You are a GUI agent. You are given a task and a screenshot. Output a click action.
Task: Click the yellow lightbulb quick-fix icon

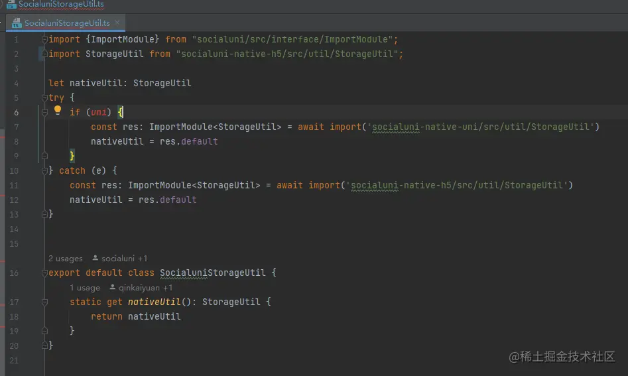(x=58, y=110)
